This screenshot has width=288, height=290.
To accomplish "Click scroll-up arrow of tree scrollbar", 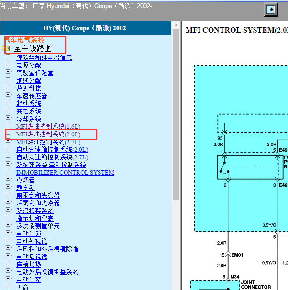I will (176, 25).
